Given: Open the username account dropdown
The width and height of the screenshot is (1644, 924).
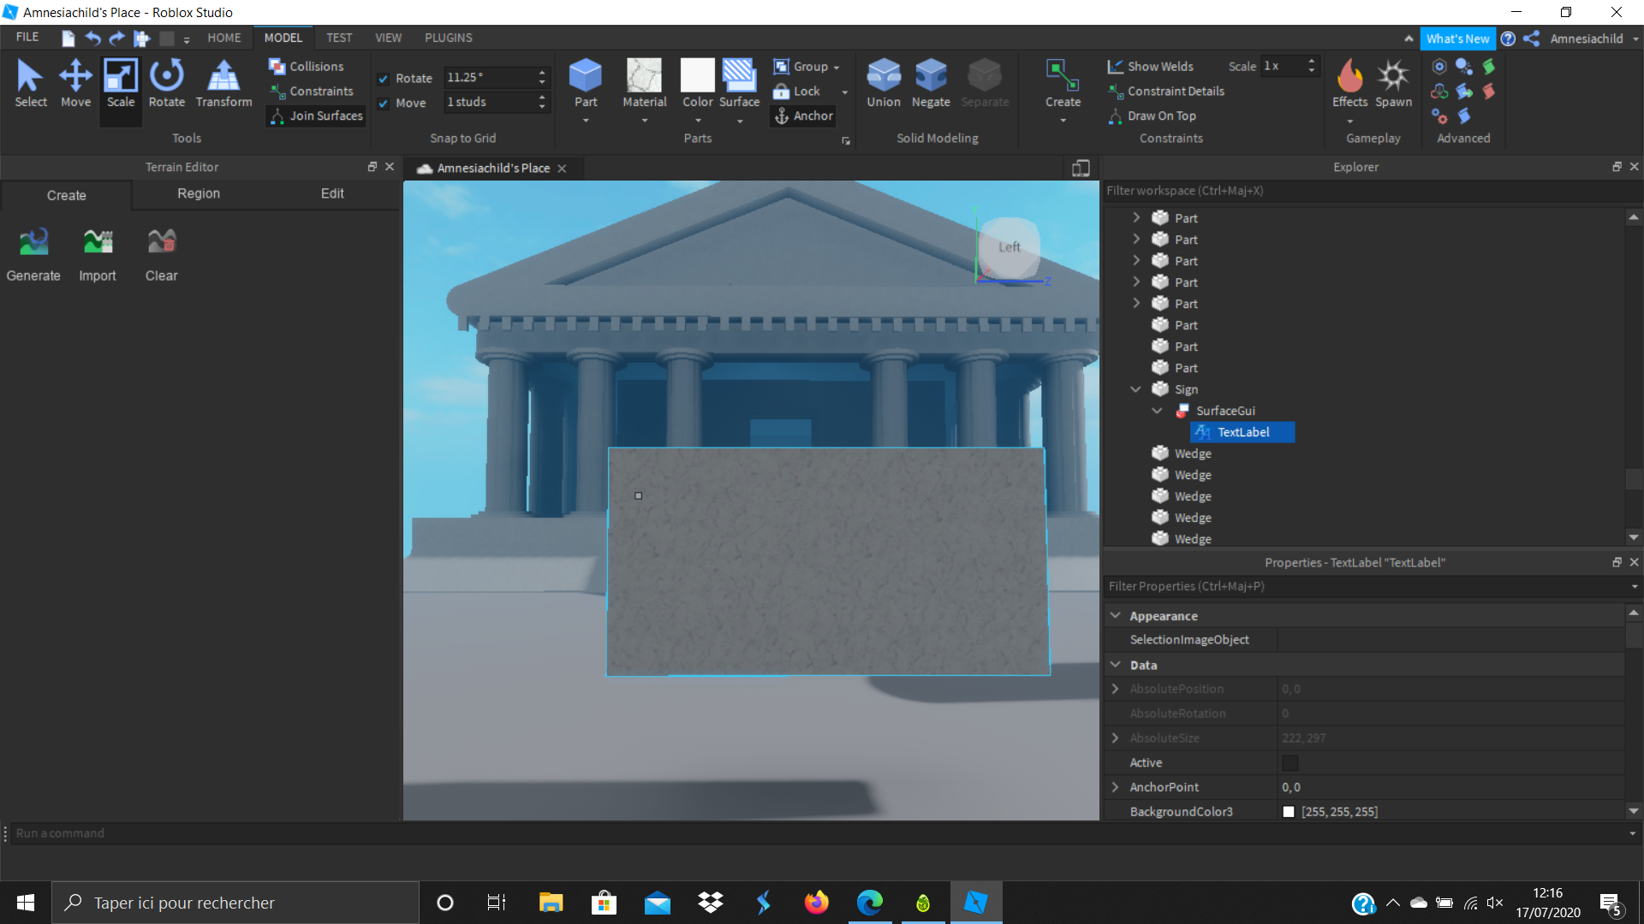Looking at the screenshot, I should click(1635, 39).
